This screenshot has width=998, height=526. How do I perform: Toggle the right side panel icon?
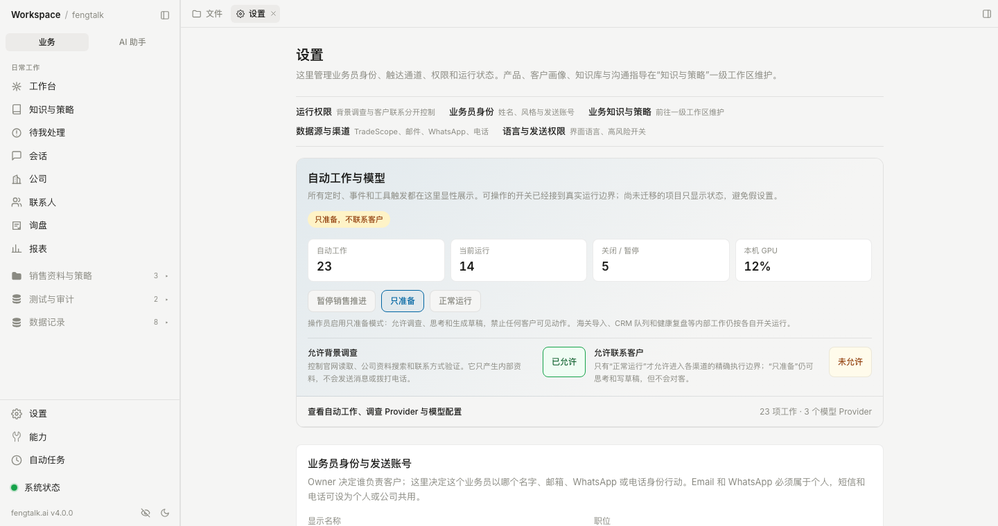click(x=987, y=14)
